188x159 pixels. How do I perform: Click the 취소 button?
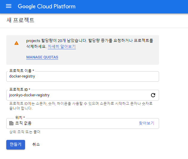pyautogui.click(x=36, y=144)
